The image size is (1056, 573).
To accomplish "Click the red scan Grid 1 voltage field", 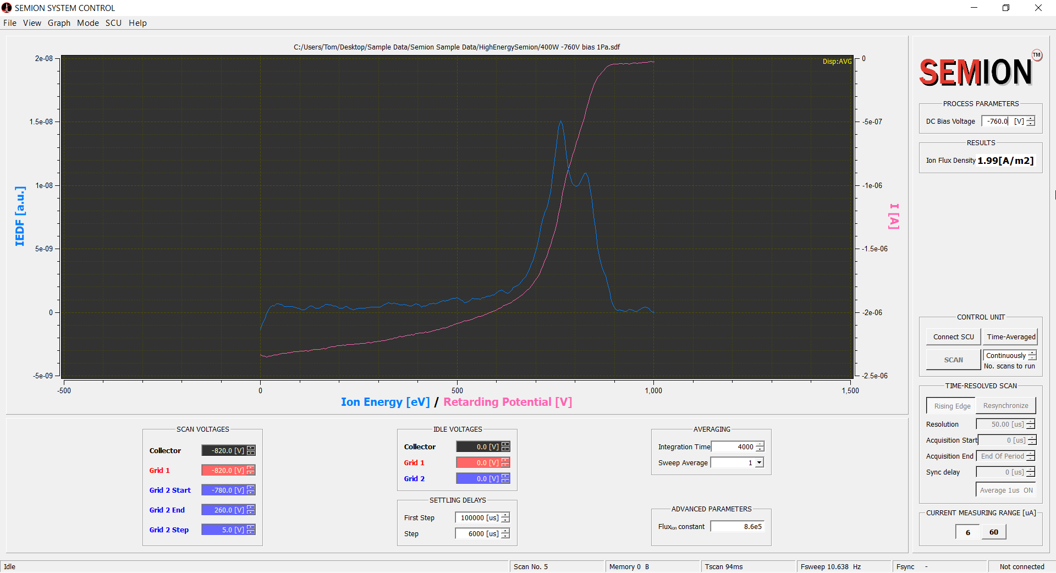I will click(223, 471).
